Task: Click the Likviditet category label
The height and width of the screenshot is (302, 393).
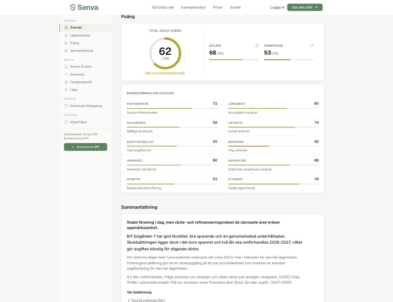Action: tap(236, 123)
